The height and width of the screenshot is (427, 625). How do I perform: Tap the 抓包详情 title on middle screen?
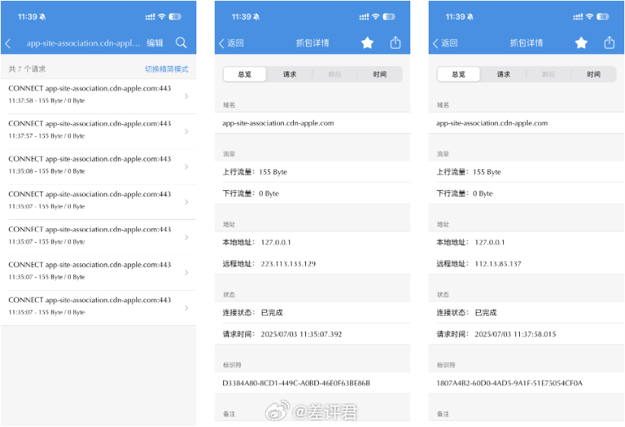(x=312, y=43)
